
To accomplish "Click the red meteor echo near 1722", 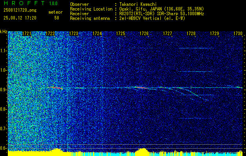I will pos(56,88).
